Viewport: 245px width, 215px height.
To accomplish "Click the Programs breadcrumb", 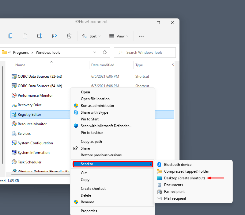I will (21, 53).
